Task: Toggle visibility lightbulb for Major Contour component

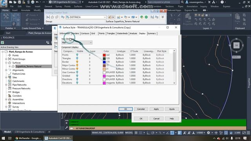Action: coord(77,65)
